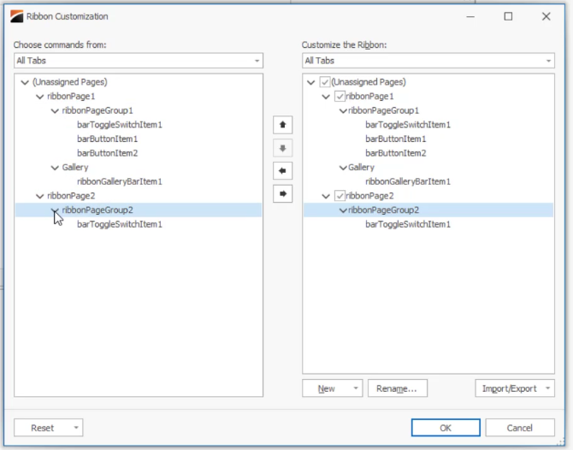Collapse ribbonPageGroup1 in left tree
The image size is (573, 450).
(55, 110)
